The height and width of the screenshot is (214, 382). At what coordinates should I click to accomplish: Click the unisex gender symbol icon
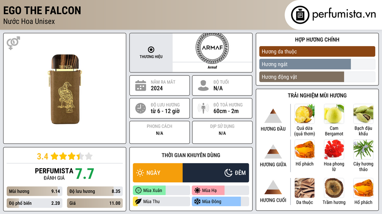tap(13, 43)
